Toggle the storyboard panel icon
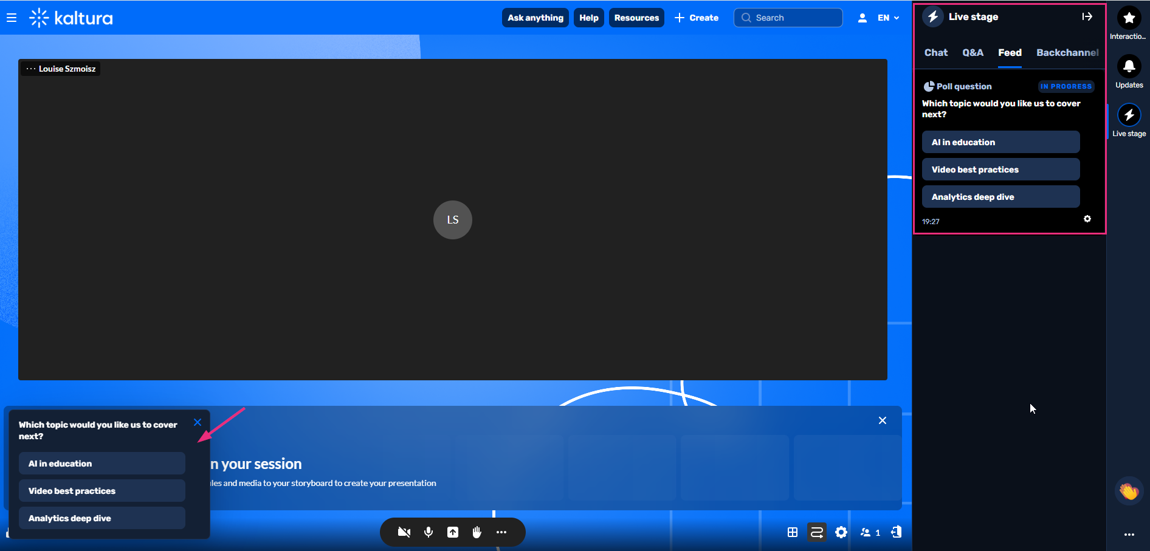Screen dimensions: 1150x551 point(817,532)
